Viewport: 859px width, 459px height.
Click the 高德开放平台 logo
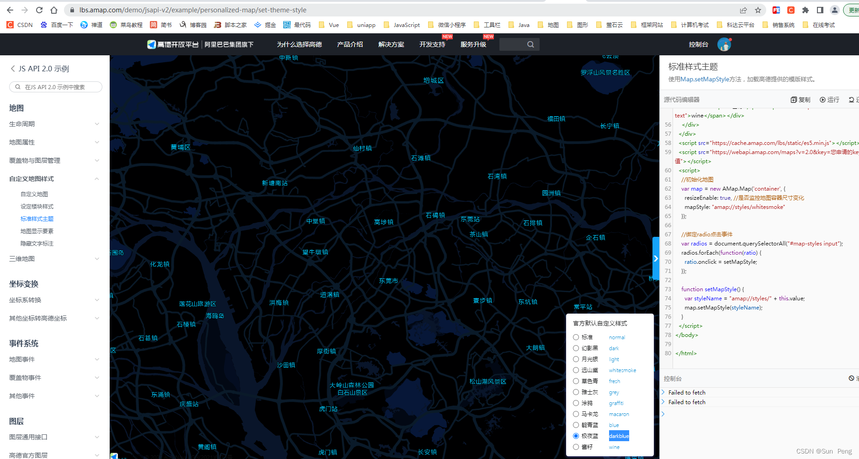pyautogui.click(x=173, y=44)
